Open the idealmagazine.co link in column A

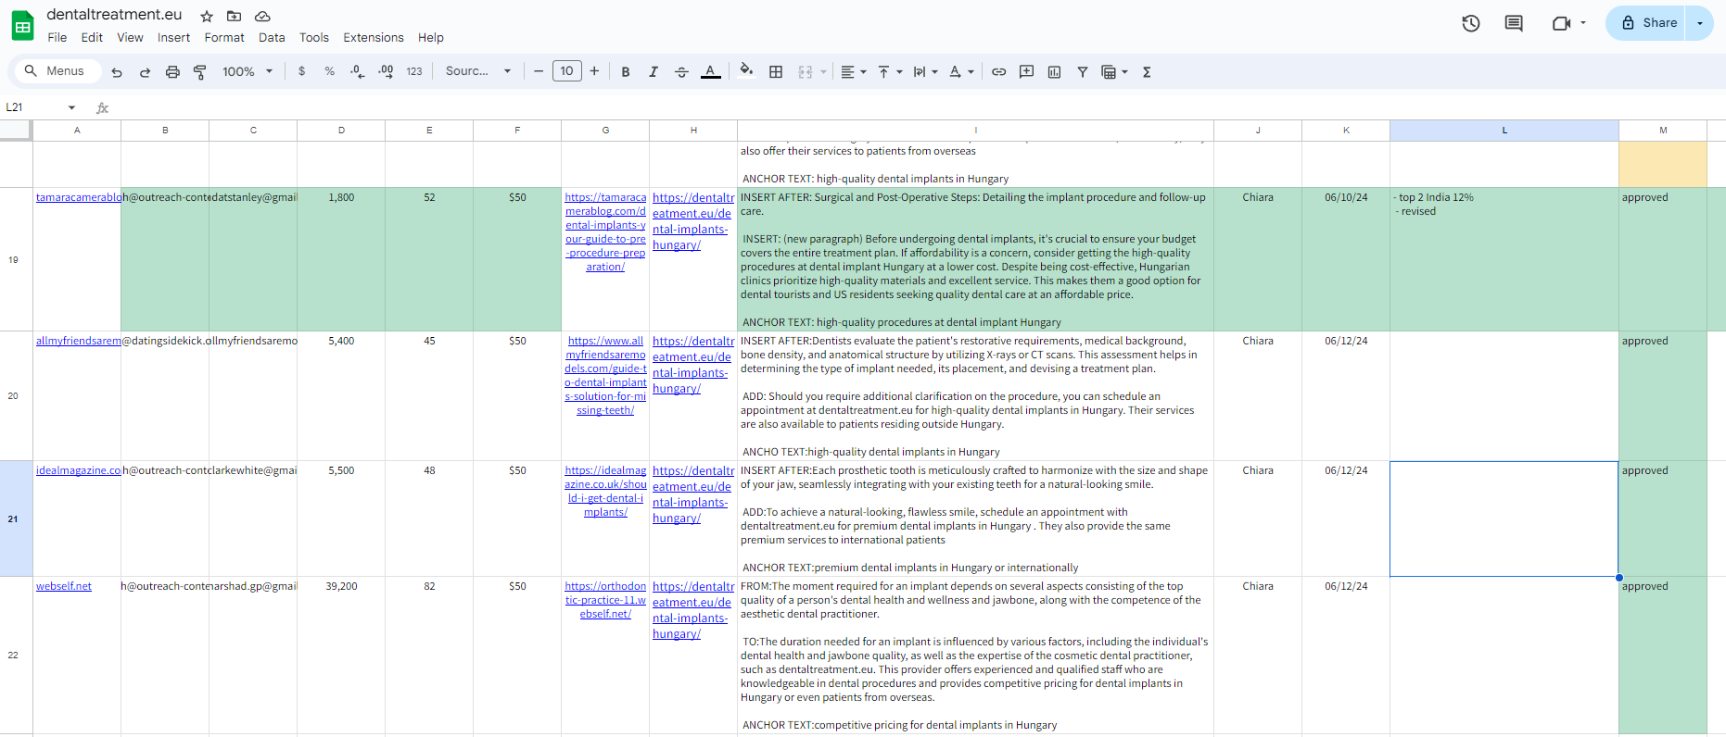pyautogui.click(x=78, y=470)
